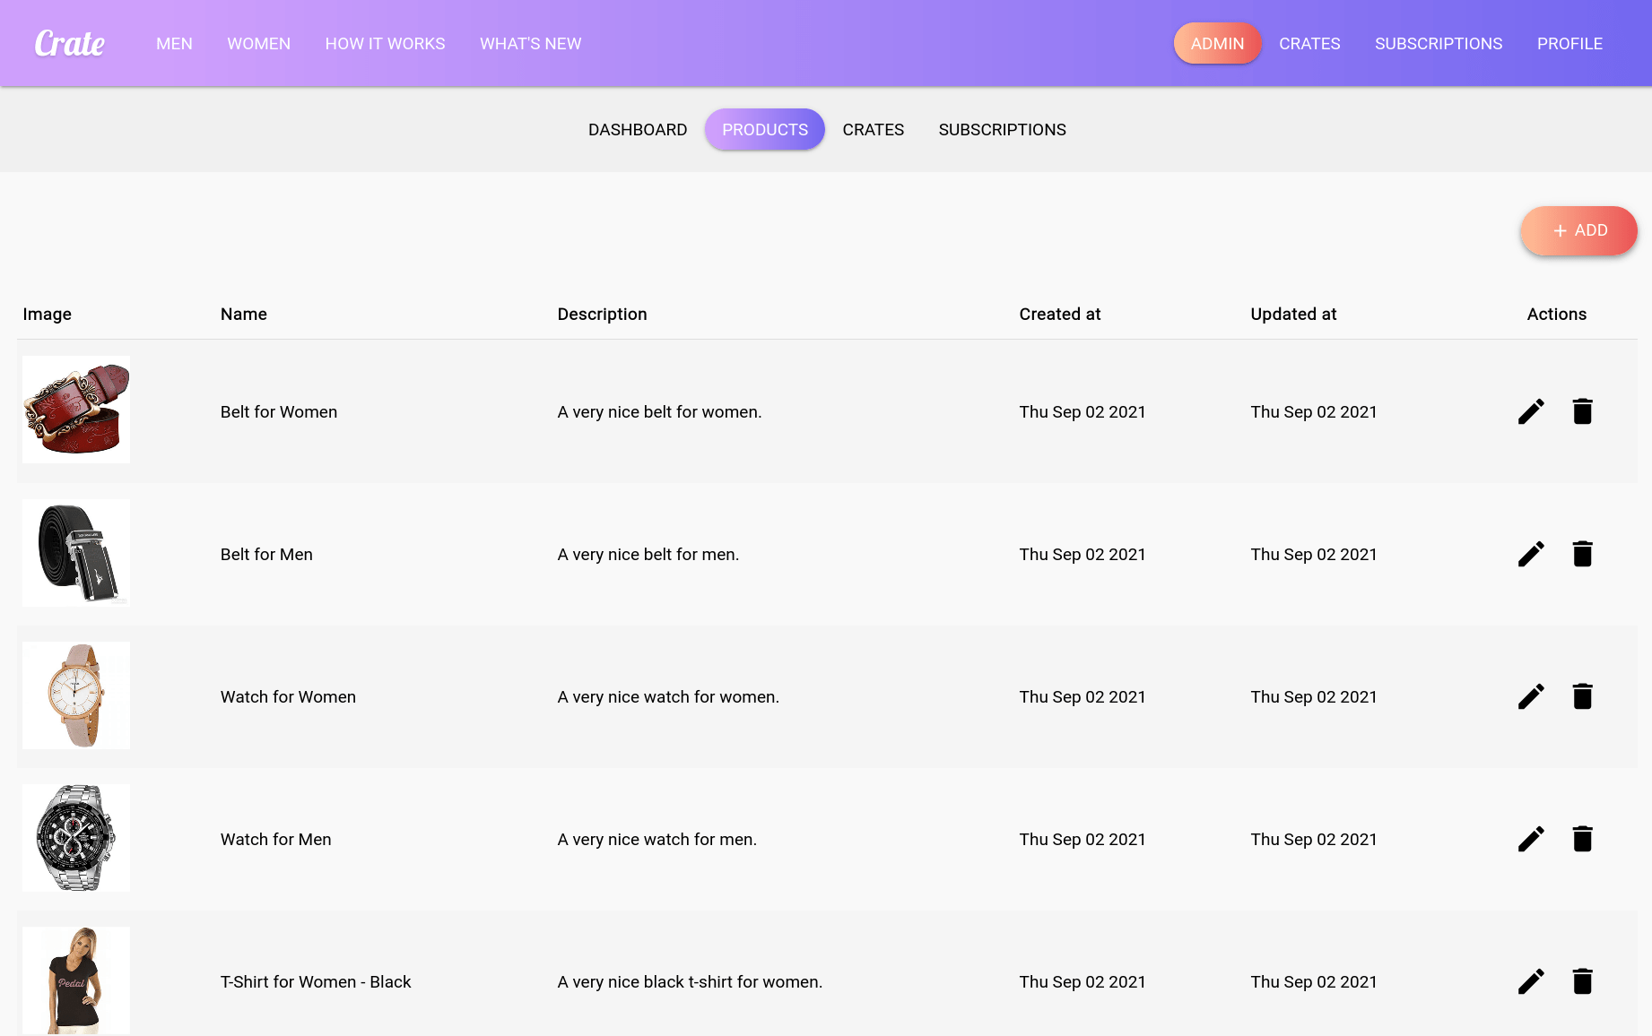Click 'A very nice watch for women.' description
This screenshot has height=1036, width=1652.
point(668,697)
